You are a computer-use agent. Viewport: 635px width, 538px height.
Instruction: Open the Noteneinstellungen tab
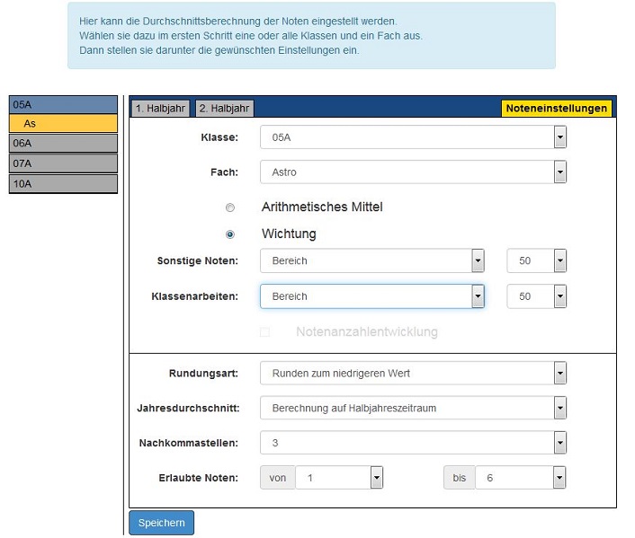(557, 109)
